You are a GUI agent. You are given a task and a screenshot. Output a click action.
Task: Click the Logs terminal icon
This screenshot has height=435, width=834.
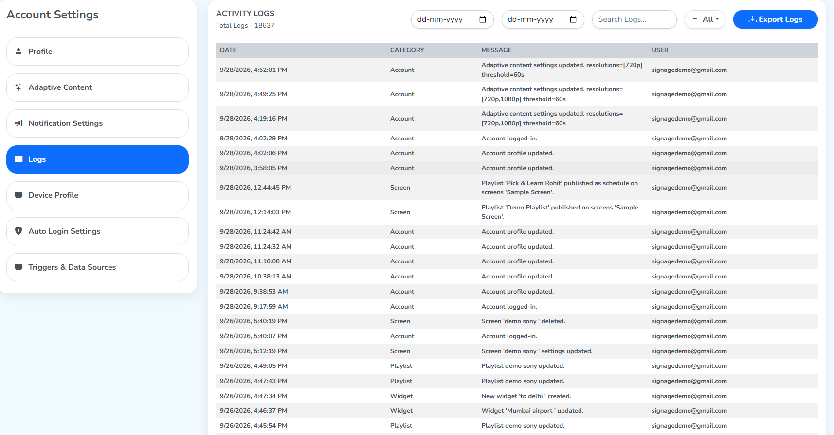coord(18,159)
